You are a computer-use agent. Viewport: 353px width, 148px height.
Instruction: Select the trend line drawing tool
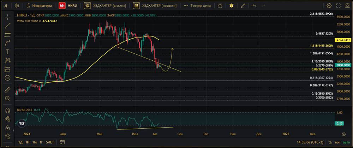tap(7, 26)
